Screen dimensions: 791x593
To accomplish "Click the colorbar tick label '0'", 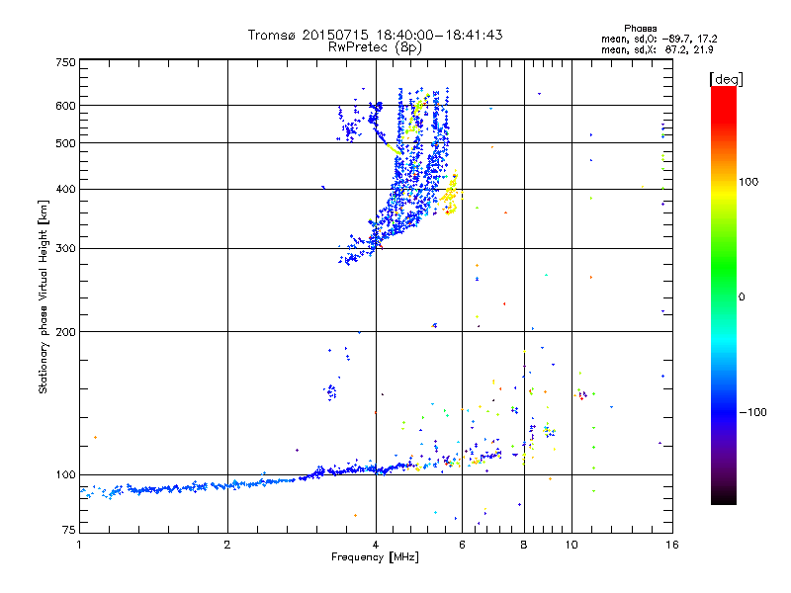I will [x=741, y=296].
